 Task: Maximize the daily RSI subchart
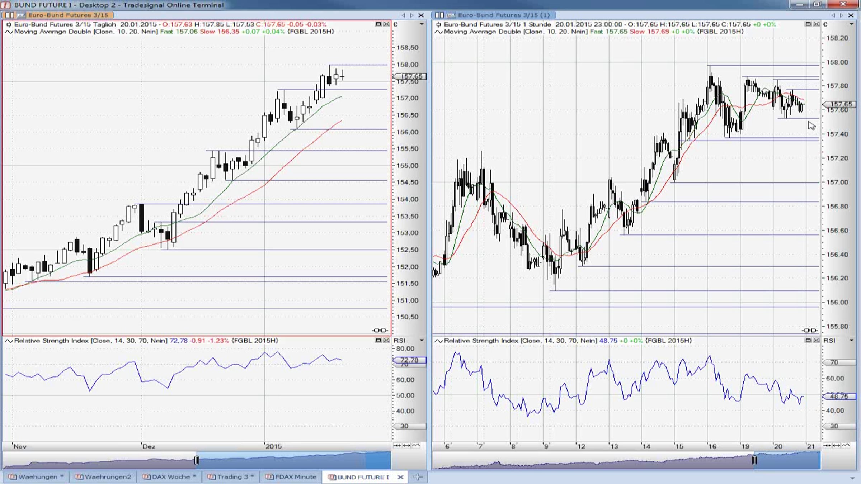click(378, 340)
